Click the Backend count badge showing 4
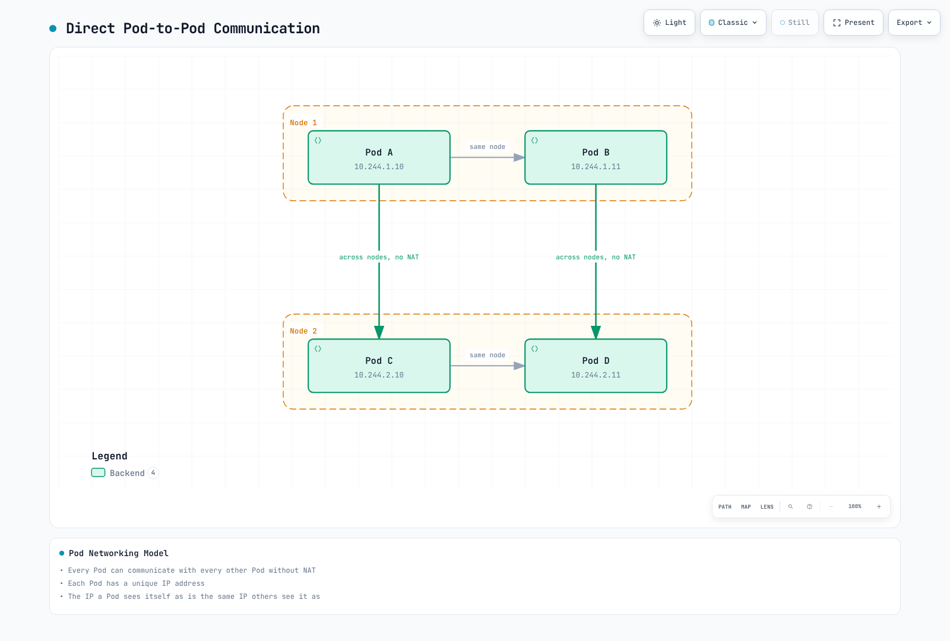 coord(153,473)
